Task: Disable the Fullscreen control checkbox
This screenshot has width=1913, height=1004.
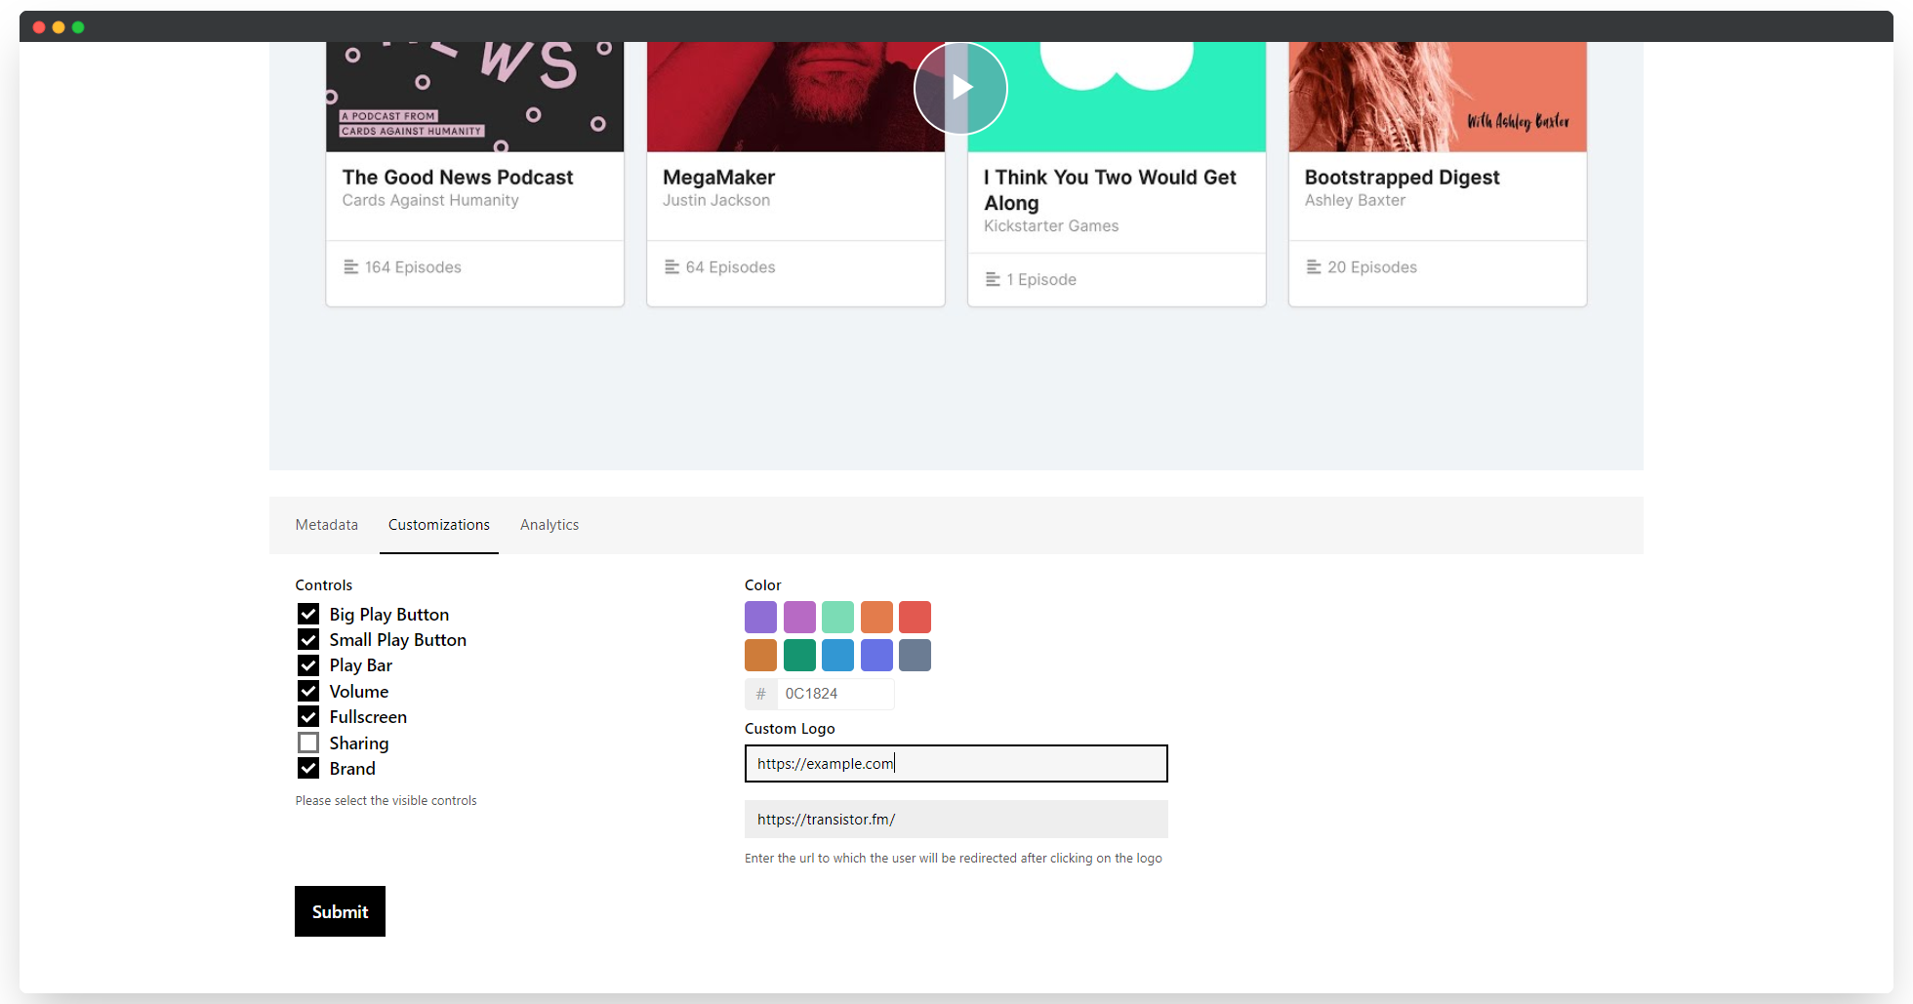Action: 308,716
